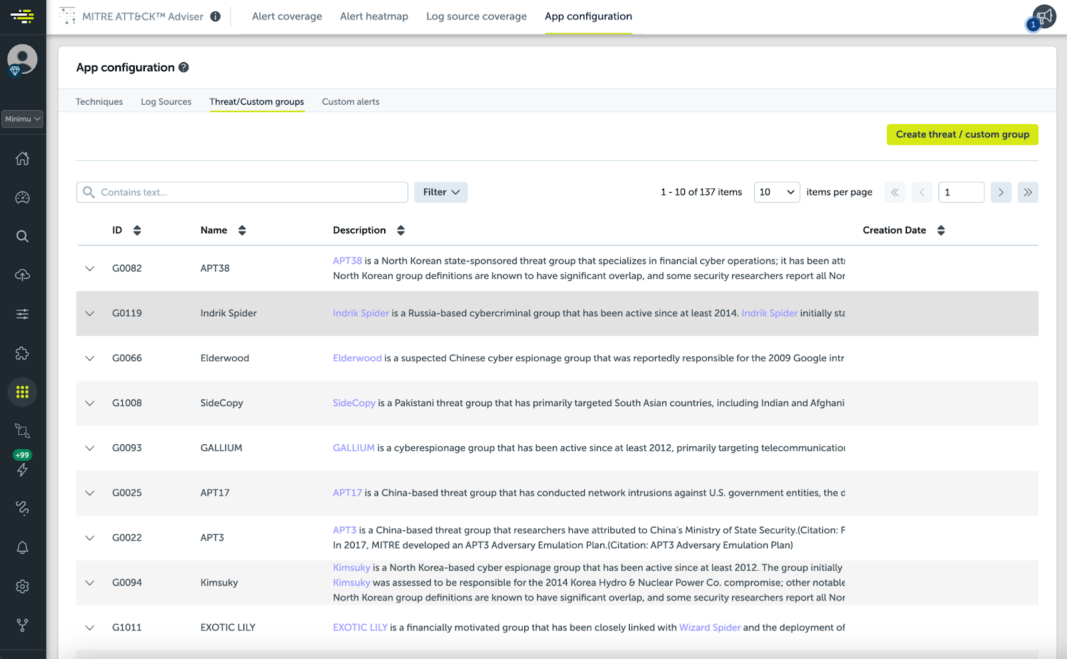Open the search icon in left sidebar
This screenshot has height=659, width=1067.
23,236
